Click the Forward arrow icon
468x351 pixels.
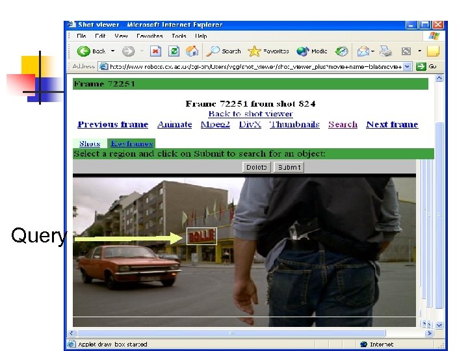pos(128,51)
